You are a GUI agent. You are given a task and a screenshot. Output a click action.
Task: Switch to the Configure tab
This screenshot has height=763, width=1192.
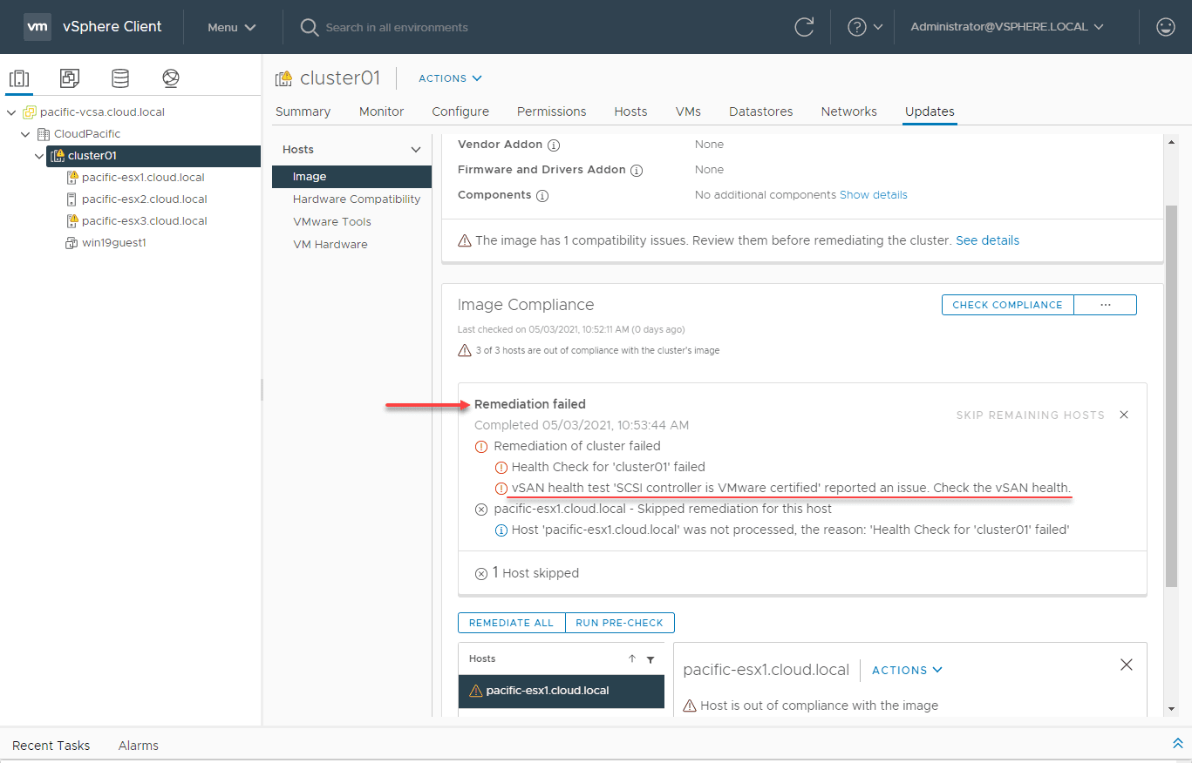[460, 111]
